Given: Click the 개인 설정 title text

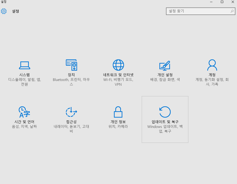Looking at the screenshot, I should click(165, 75).
